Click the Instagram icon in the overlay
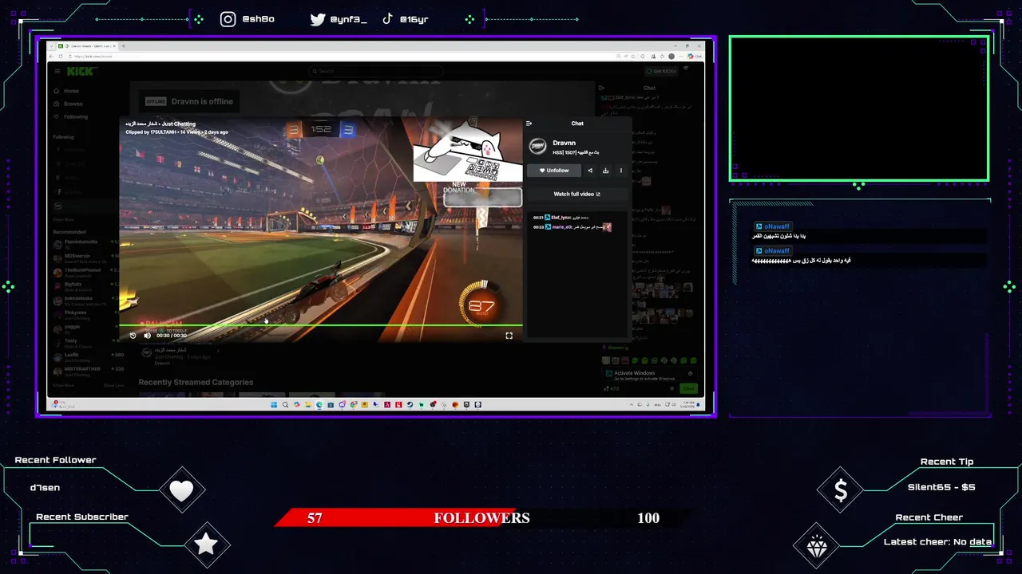Image resolution: width=1022 pixels, height=574 pixels. pos(228,19)
